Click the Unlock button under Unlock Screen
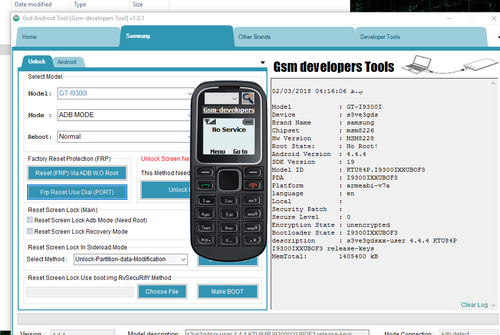This screenshot has height=335, width=500. coord(166,190)
